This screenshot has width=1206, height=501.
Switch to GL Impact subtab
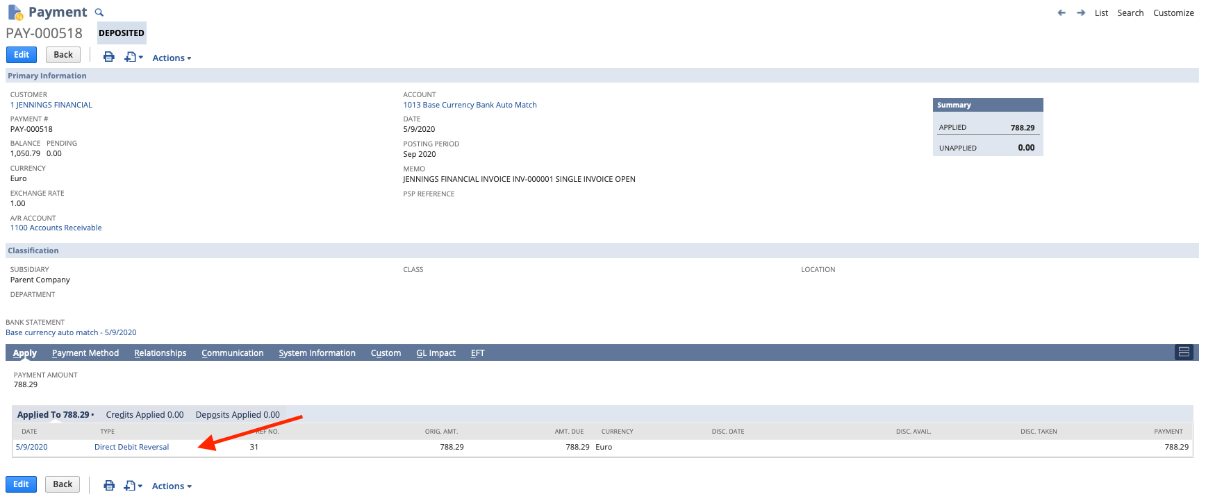tap(436, 353)
